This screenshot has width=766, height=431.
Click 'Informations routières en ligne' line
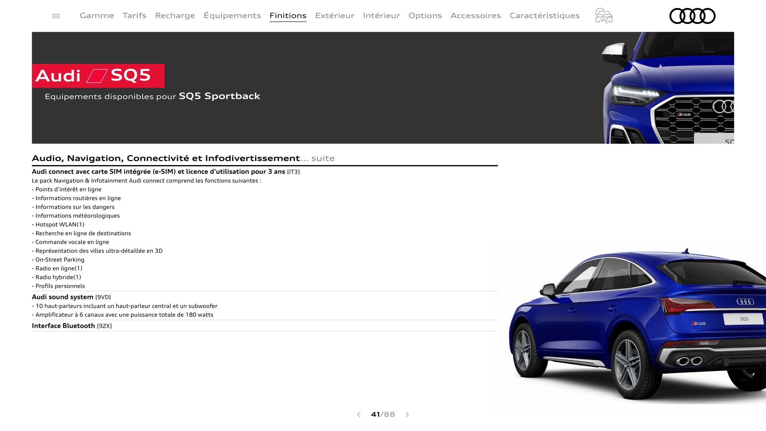click(x=76, y=198)
